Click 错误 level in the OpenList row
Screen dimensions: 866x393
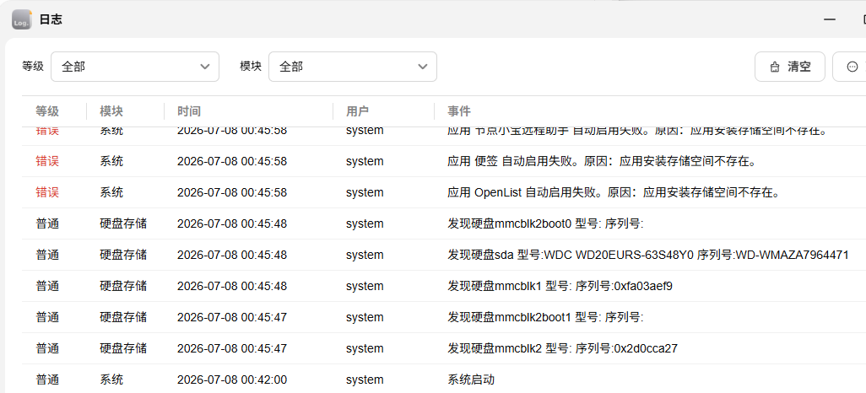tap(47, 192)
